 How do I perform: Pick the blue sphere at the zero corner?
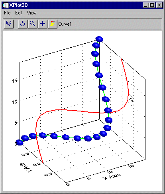coord(20,143)
